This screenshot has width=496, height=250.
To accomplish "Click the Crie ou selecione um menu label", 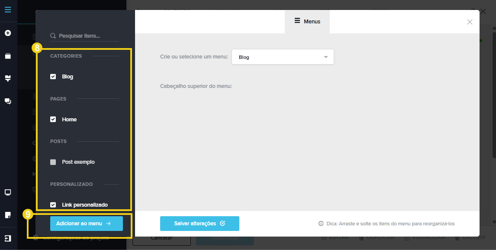I will point(194,57).
